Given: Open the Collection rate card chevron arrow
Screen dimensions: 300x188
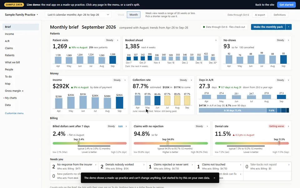Looking at the screenshot, I should 191,80.
